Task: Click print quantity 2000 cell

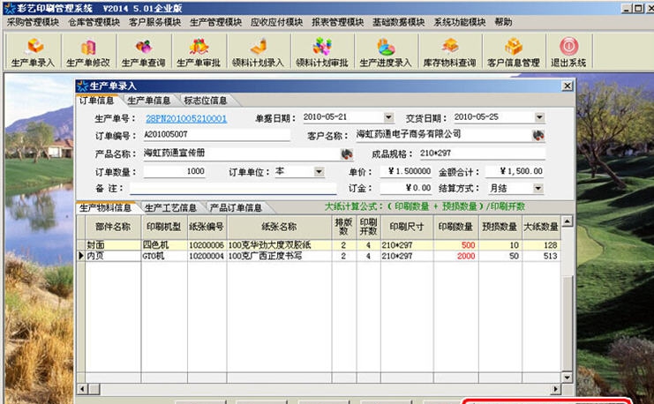Action: 456,256
